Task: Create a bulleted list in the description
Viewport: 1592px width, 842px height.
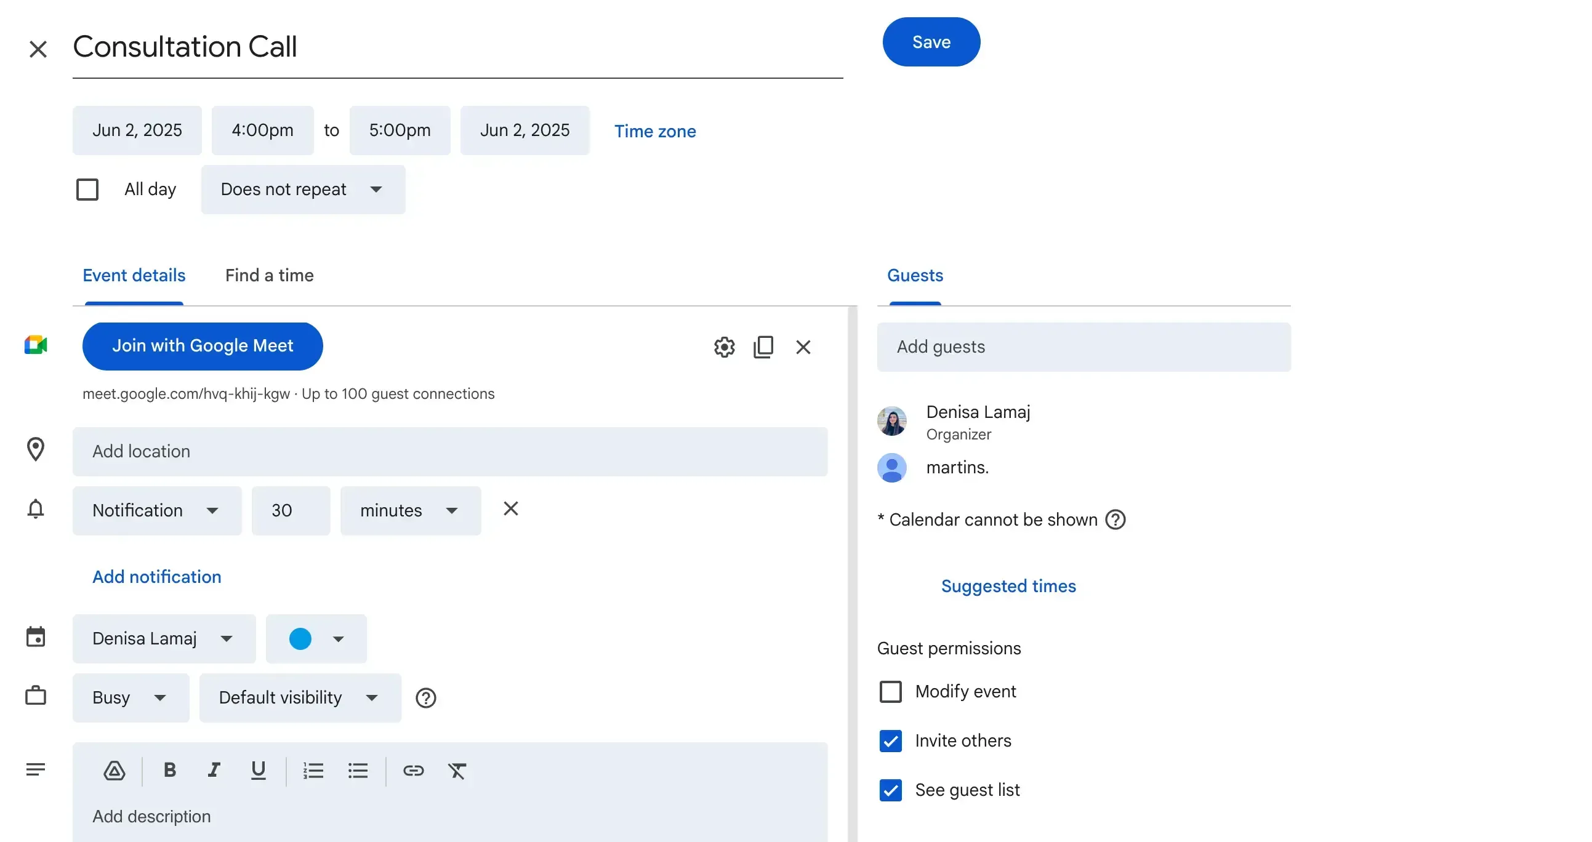Action: [x=358, y=771]
